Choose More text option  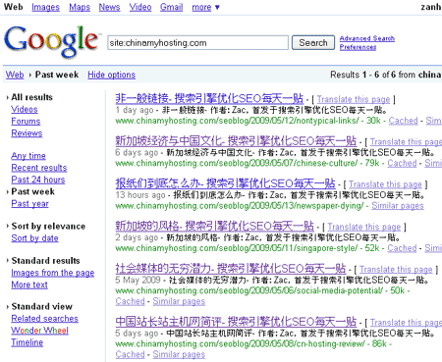pos(29,284)
